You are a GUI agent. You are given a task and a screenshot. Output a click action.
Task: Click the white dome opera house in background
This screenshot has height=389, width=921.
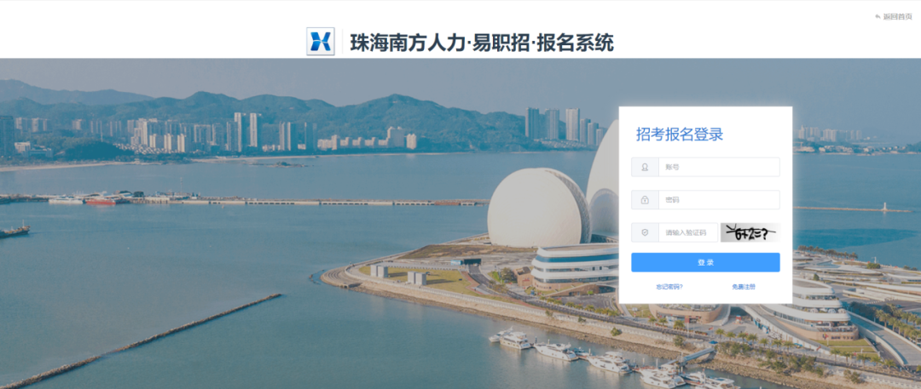(x=537, y=207)
